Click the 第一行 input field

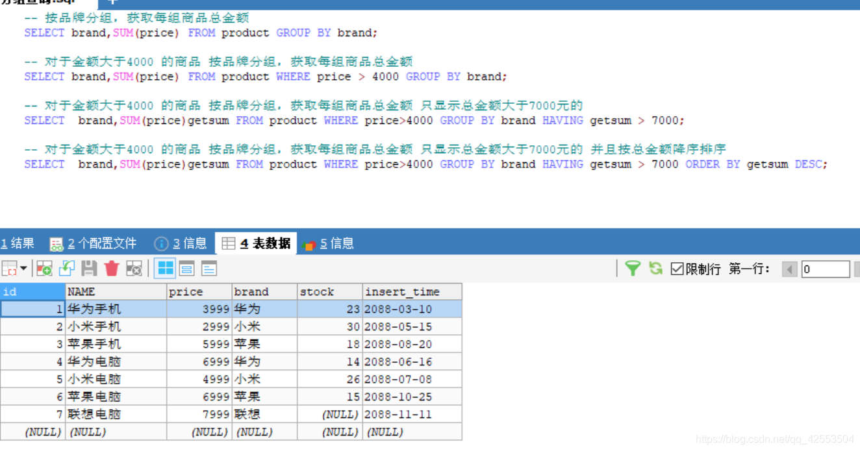826,269
